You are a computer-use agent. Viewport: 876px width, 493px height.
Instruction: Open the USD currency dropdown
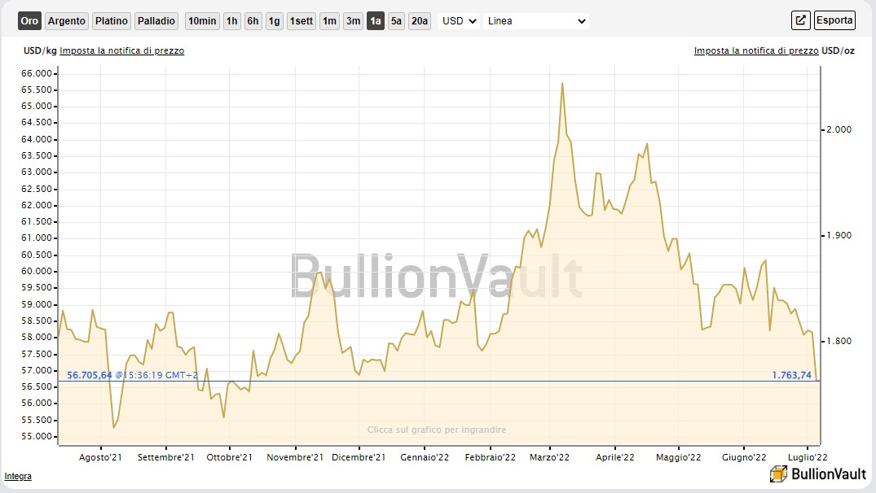459,21
